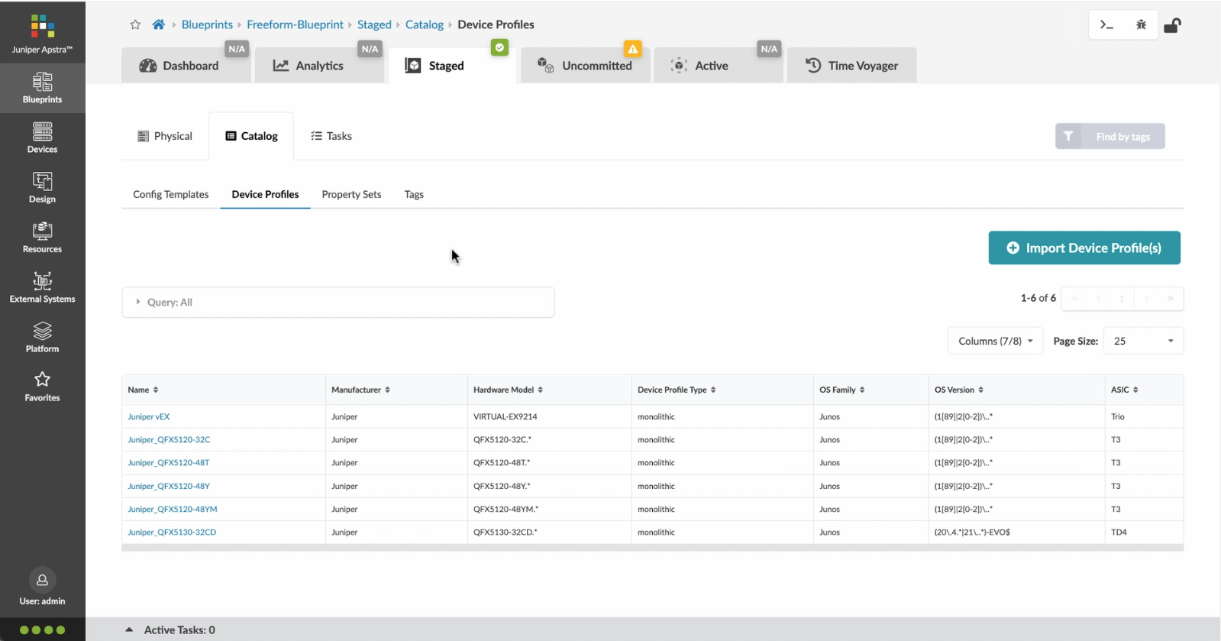This screenshot has height=641, width=1221.
Task: Open the Page Size dropdown
Action: 1143,341
